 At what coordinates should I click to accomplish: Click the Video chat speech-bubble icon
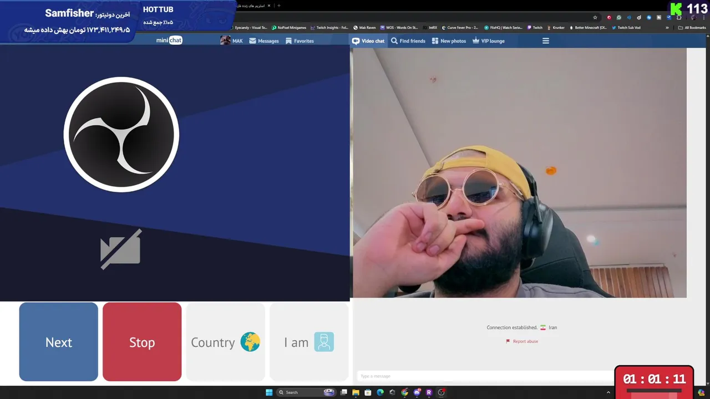click(356, 40)
